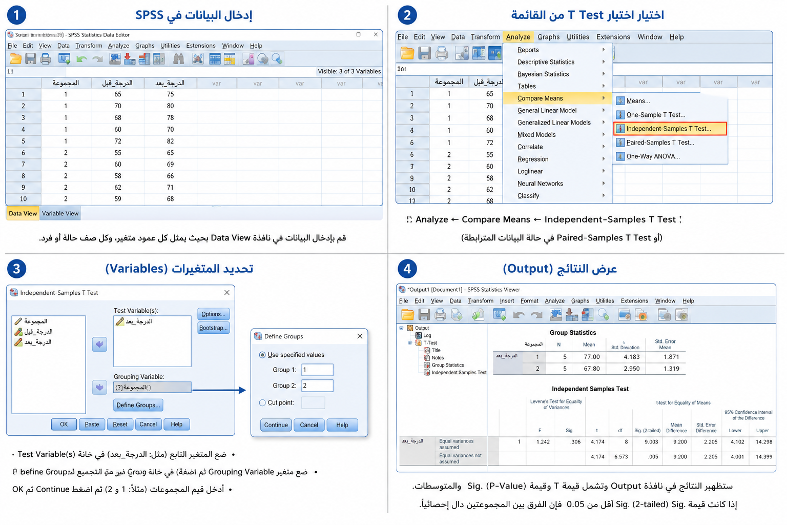Click Group 2 value field
Image resolution: width=787 pixels, height=525 pixels.
[317, 386]
